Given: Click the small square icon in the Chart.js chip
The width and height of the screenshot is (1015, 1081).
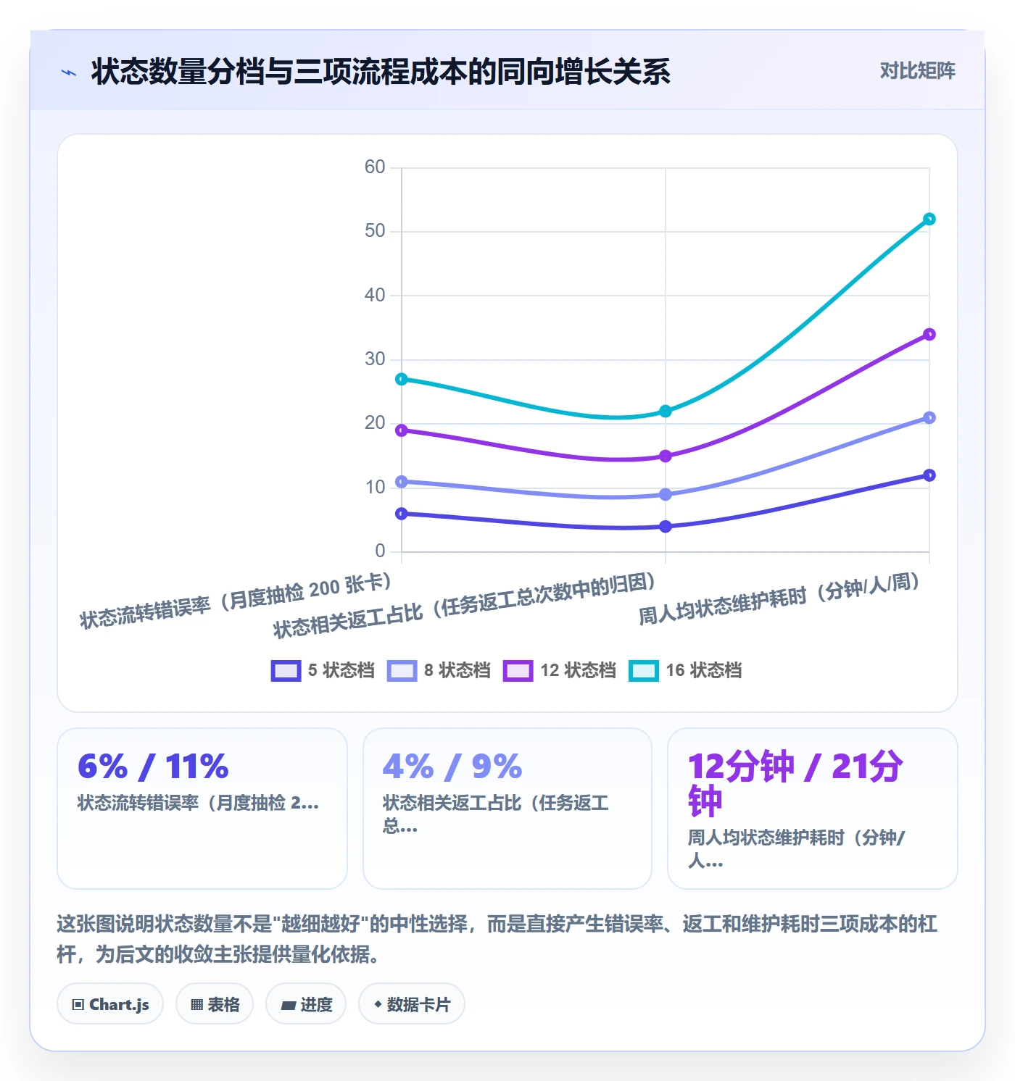Looking at the screenshot, I should point(78,1005).
